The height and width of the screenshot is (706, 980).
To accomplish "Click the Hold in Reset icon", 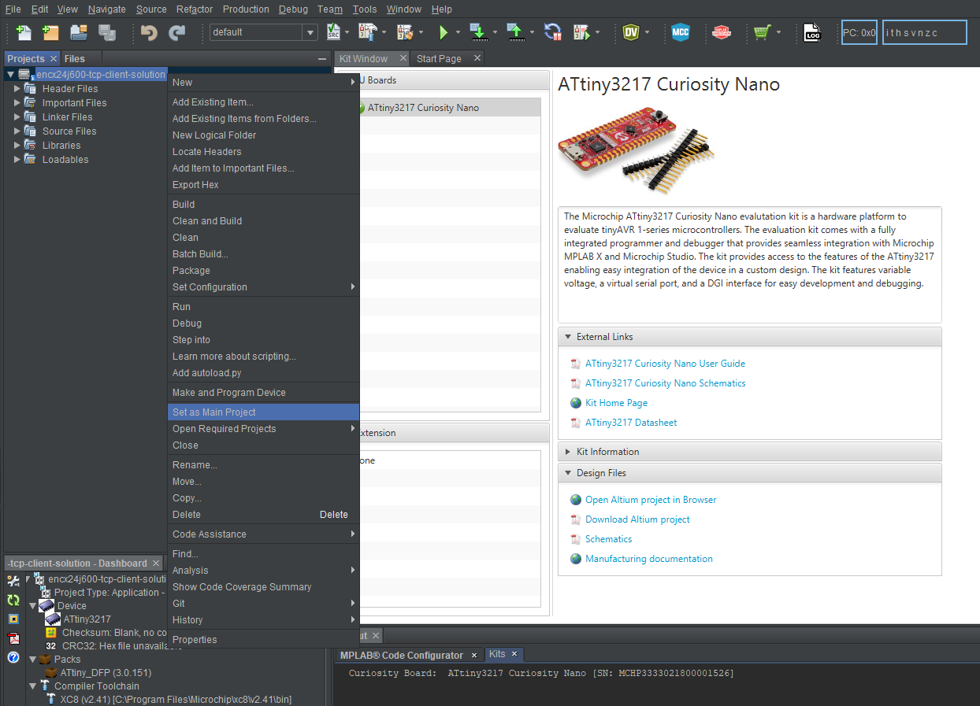I will (553, 32).
